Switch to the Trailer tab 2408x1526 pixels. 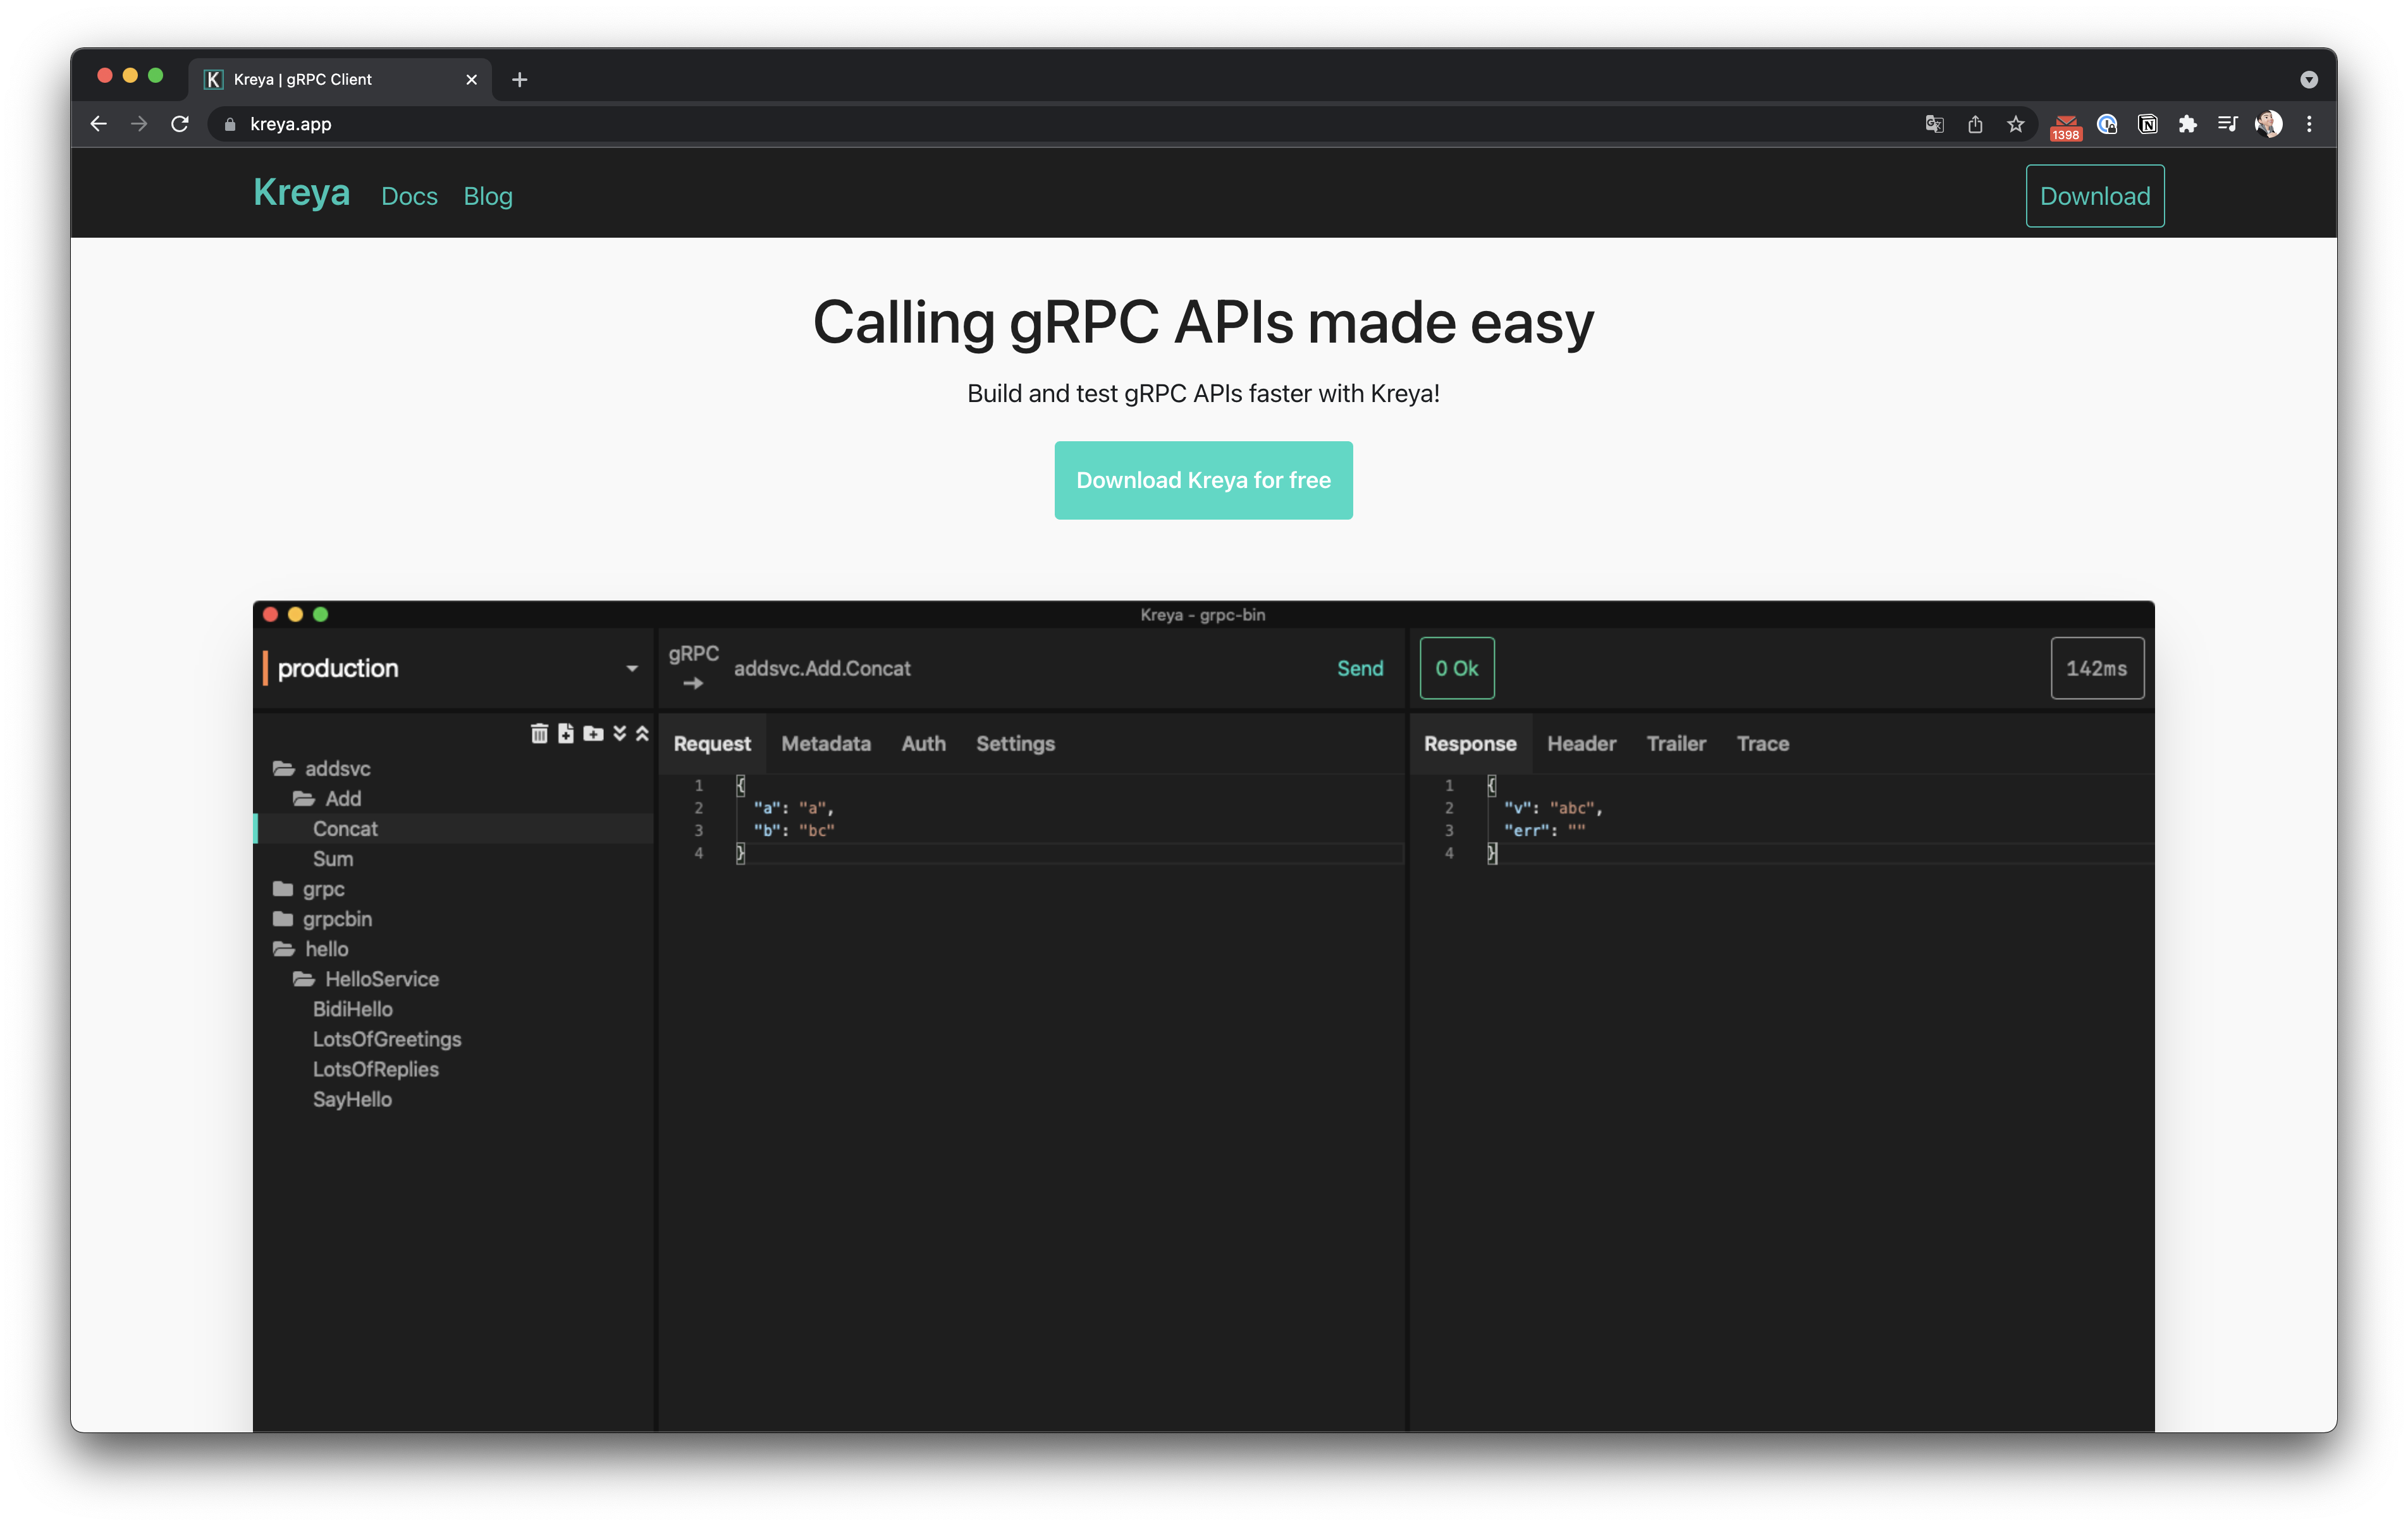1676,743
